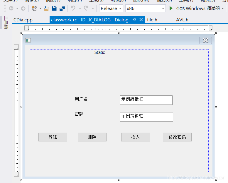This screenshot has height=183, width=228.
Task: Select the 密码 label
Action: click(79, 114)
